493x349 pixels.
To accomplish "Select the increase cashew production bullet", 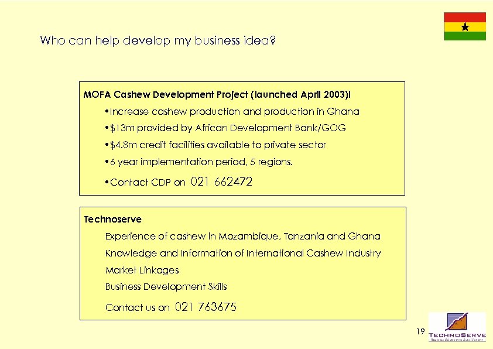I will (231, 111).
